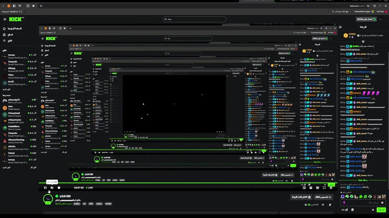Open Chrome side panel icon

pos(14,6)
